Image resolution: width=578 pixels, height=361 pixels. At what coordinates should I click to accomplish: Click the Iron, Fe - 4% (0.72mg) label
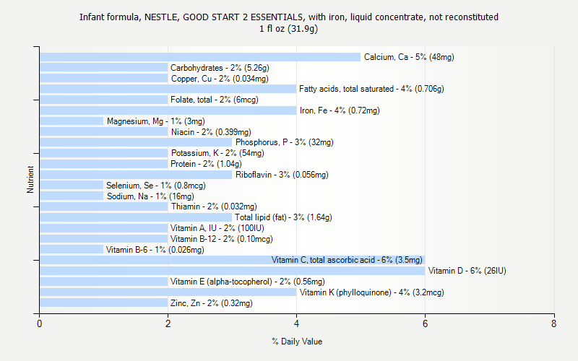340,110
